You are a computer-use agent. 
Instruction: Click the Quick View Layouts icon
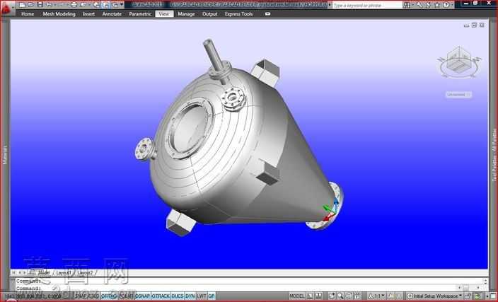pyautogui.click(x=310, y=296)
